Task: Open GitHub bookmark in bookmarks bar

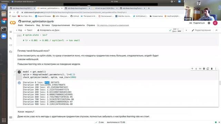Action: pos(75,16)
